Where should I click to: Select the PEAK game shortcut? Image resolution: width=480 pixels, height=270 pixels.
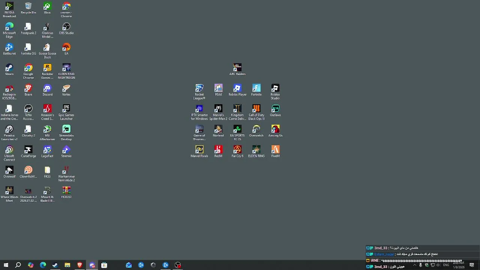tap(218, 90)
